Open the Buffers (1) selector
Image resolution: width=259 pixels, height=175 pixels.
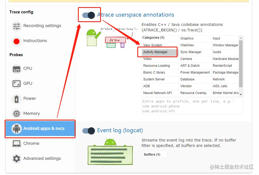[x=154, y=155]
